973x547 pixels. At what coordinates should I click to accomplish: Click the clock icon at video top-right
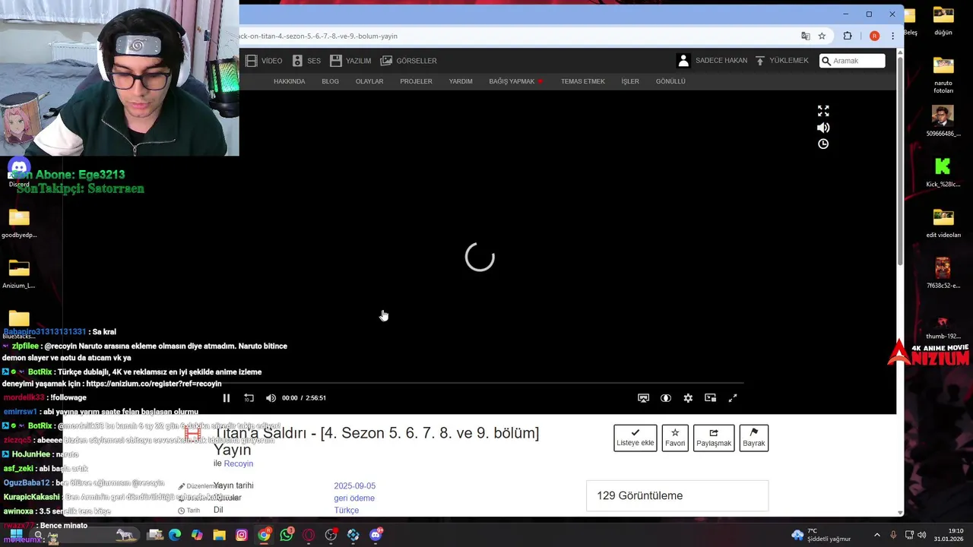coord(823,144)
